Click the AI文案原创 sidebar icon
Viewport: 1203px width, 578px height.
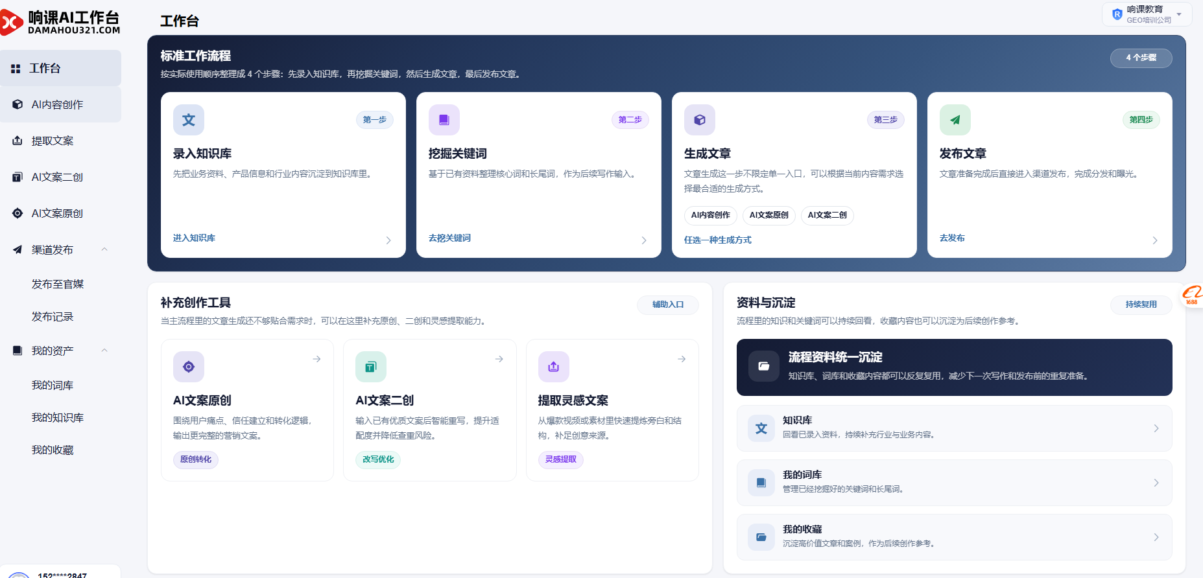[x=18, y=213]
